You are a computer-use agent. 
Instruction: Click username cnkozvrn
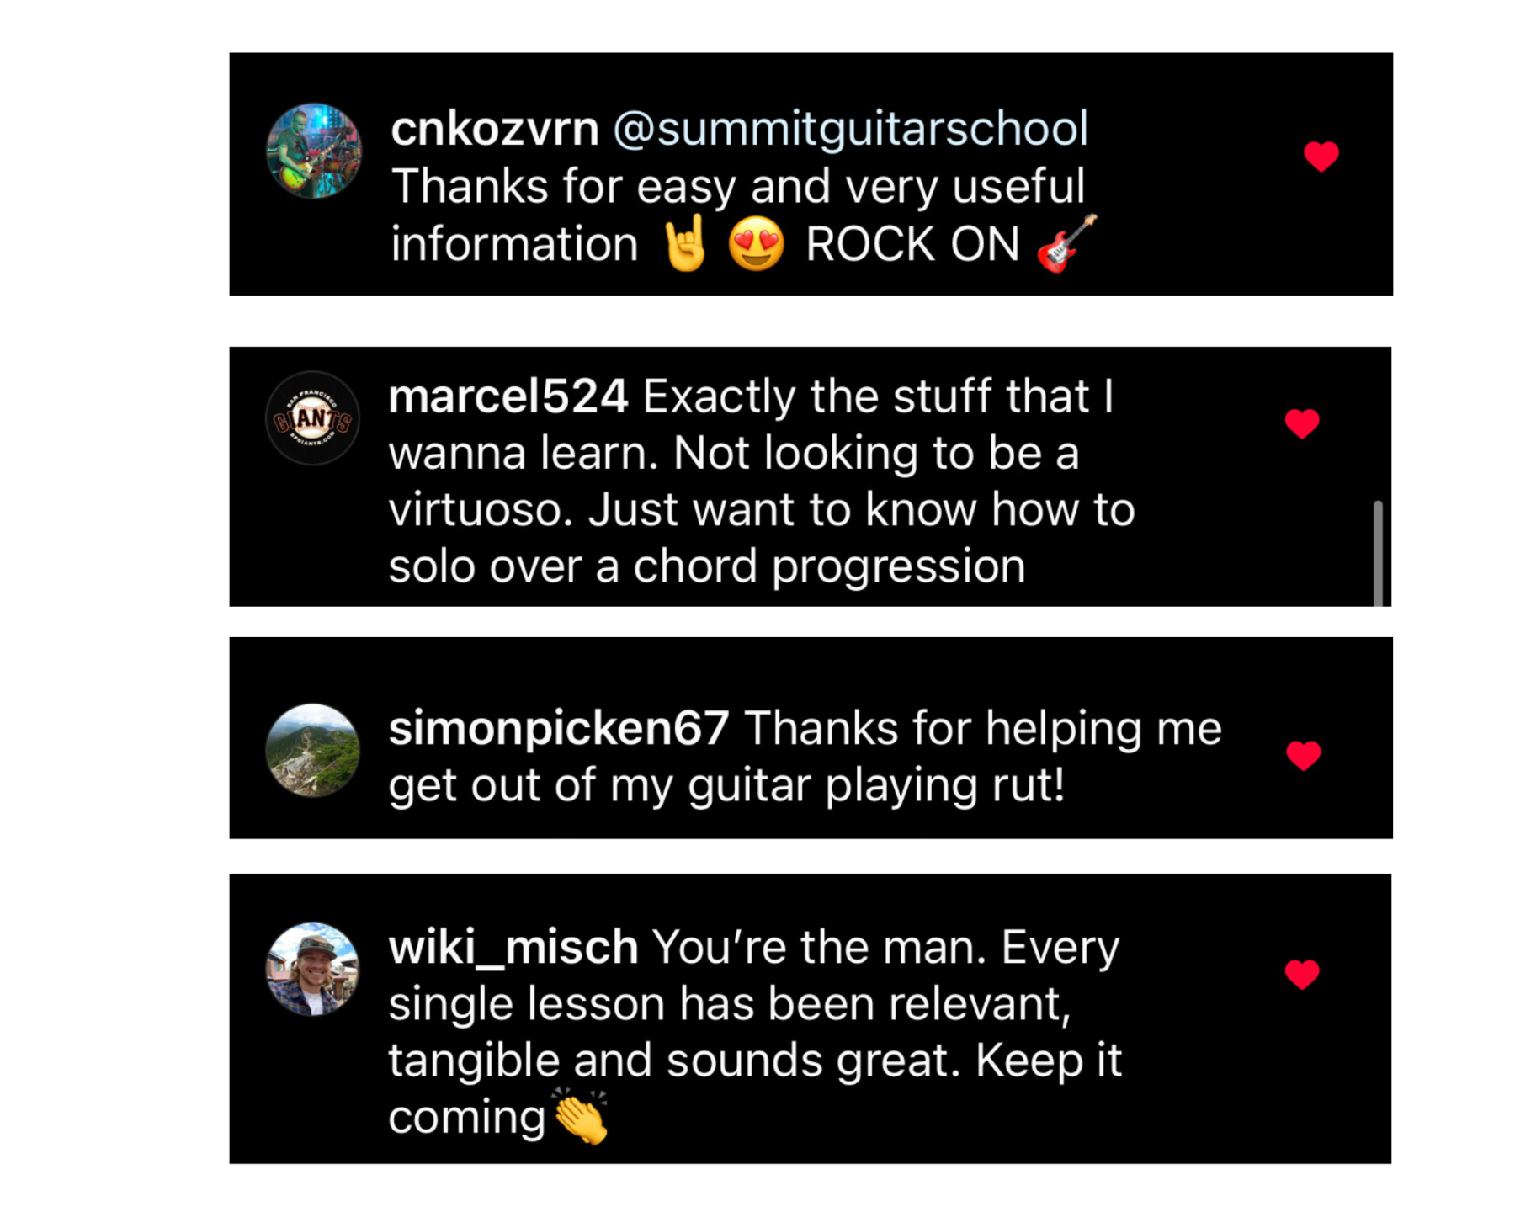click(x=495, y=129)
